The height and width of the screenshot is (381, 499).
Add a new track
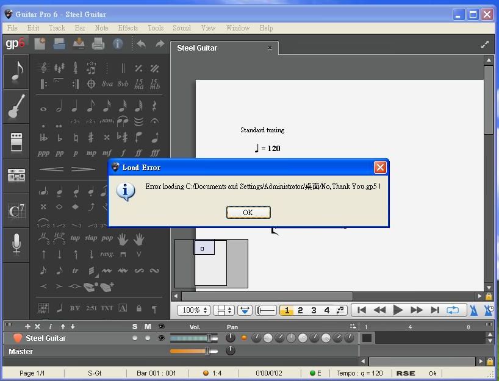click(27, 326)
